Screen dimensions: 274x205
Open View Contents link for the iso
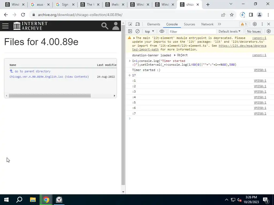77,77
